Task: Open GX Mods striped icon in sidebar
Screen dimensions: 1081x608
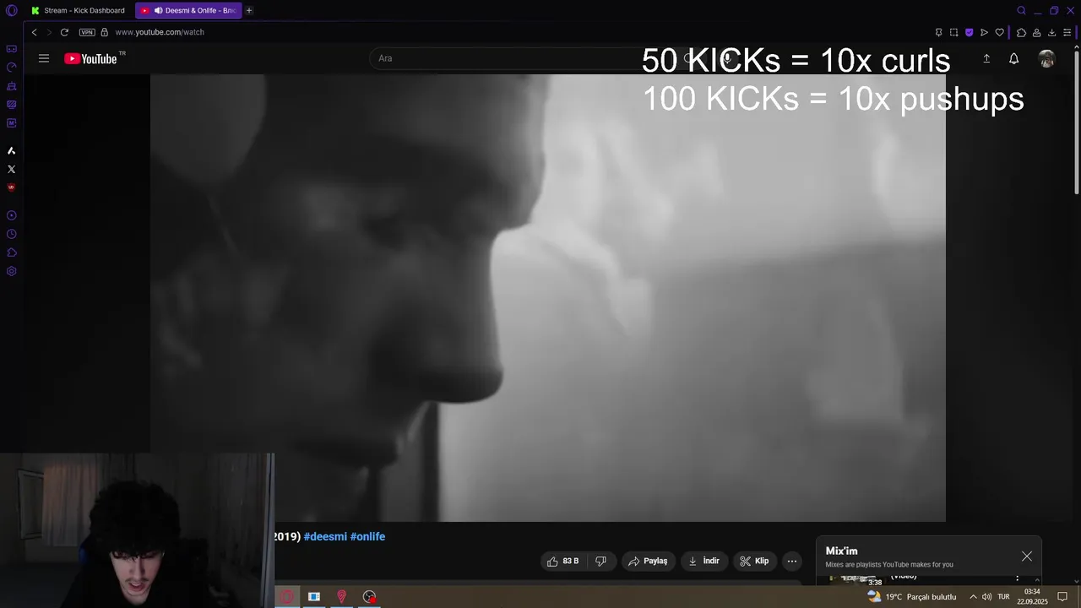Action: 12,105
